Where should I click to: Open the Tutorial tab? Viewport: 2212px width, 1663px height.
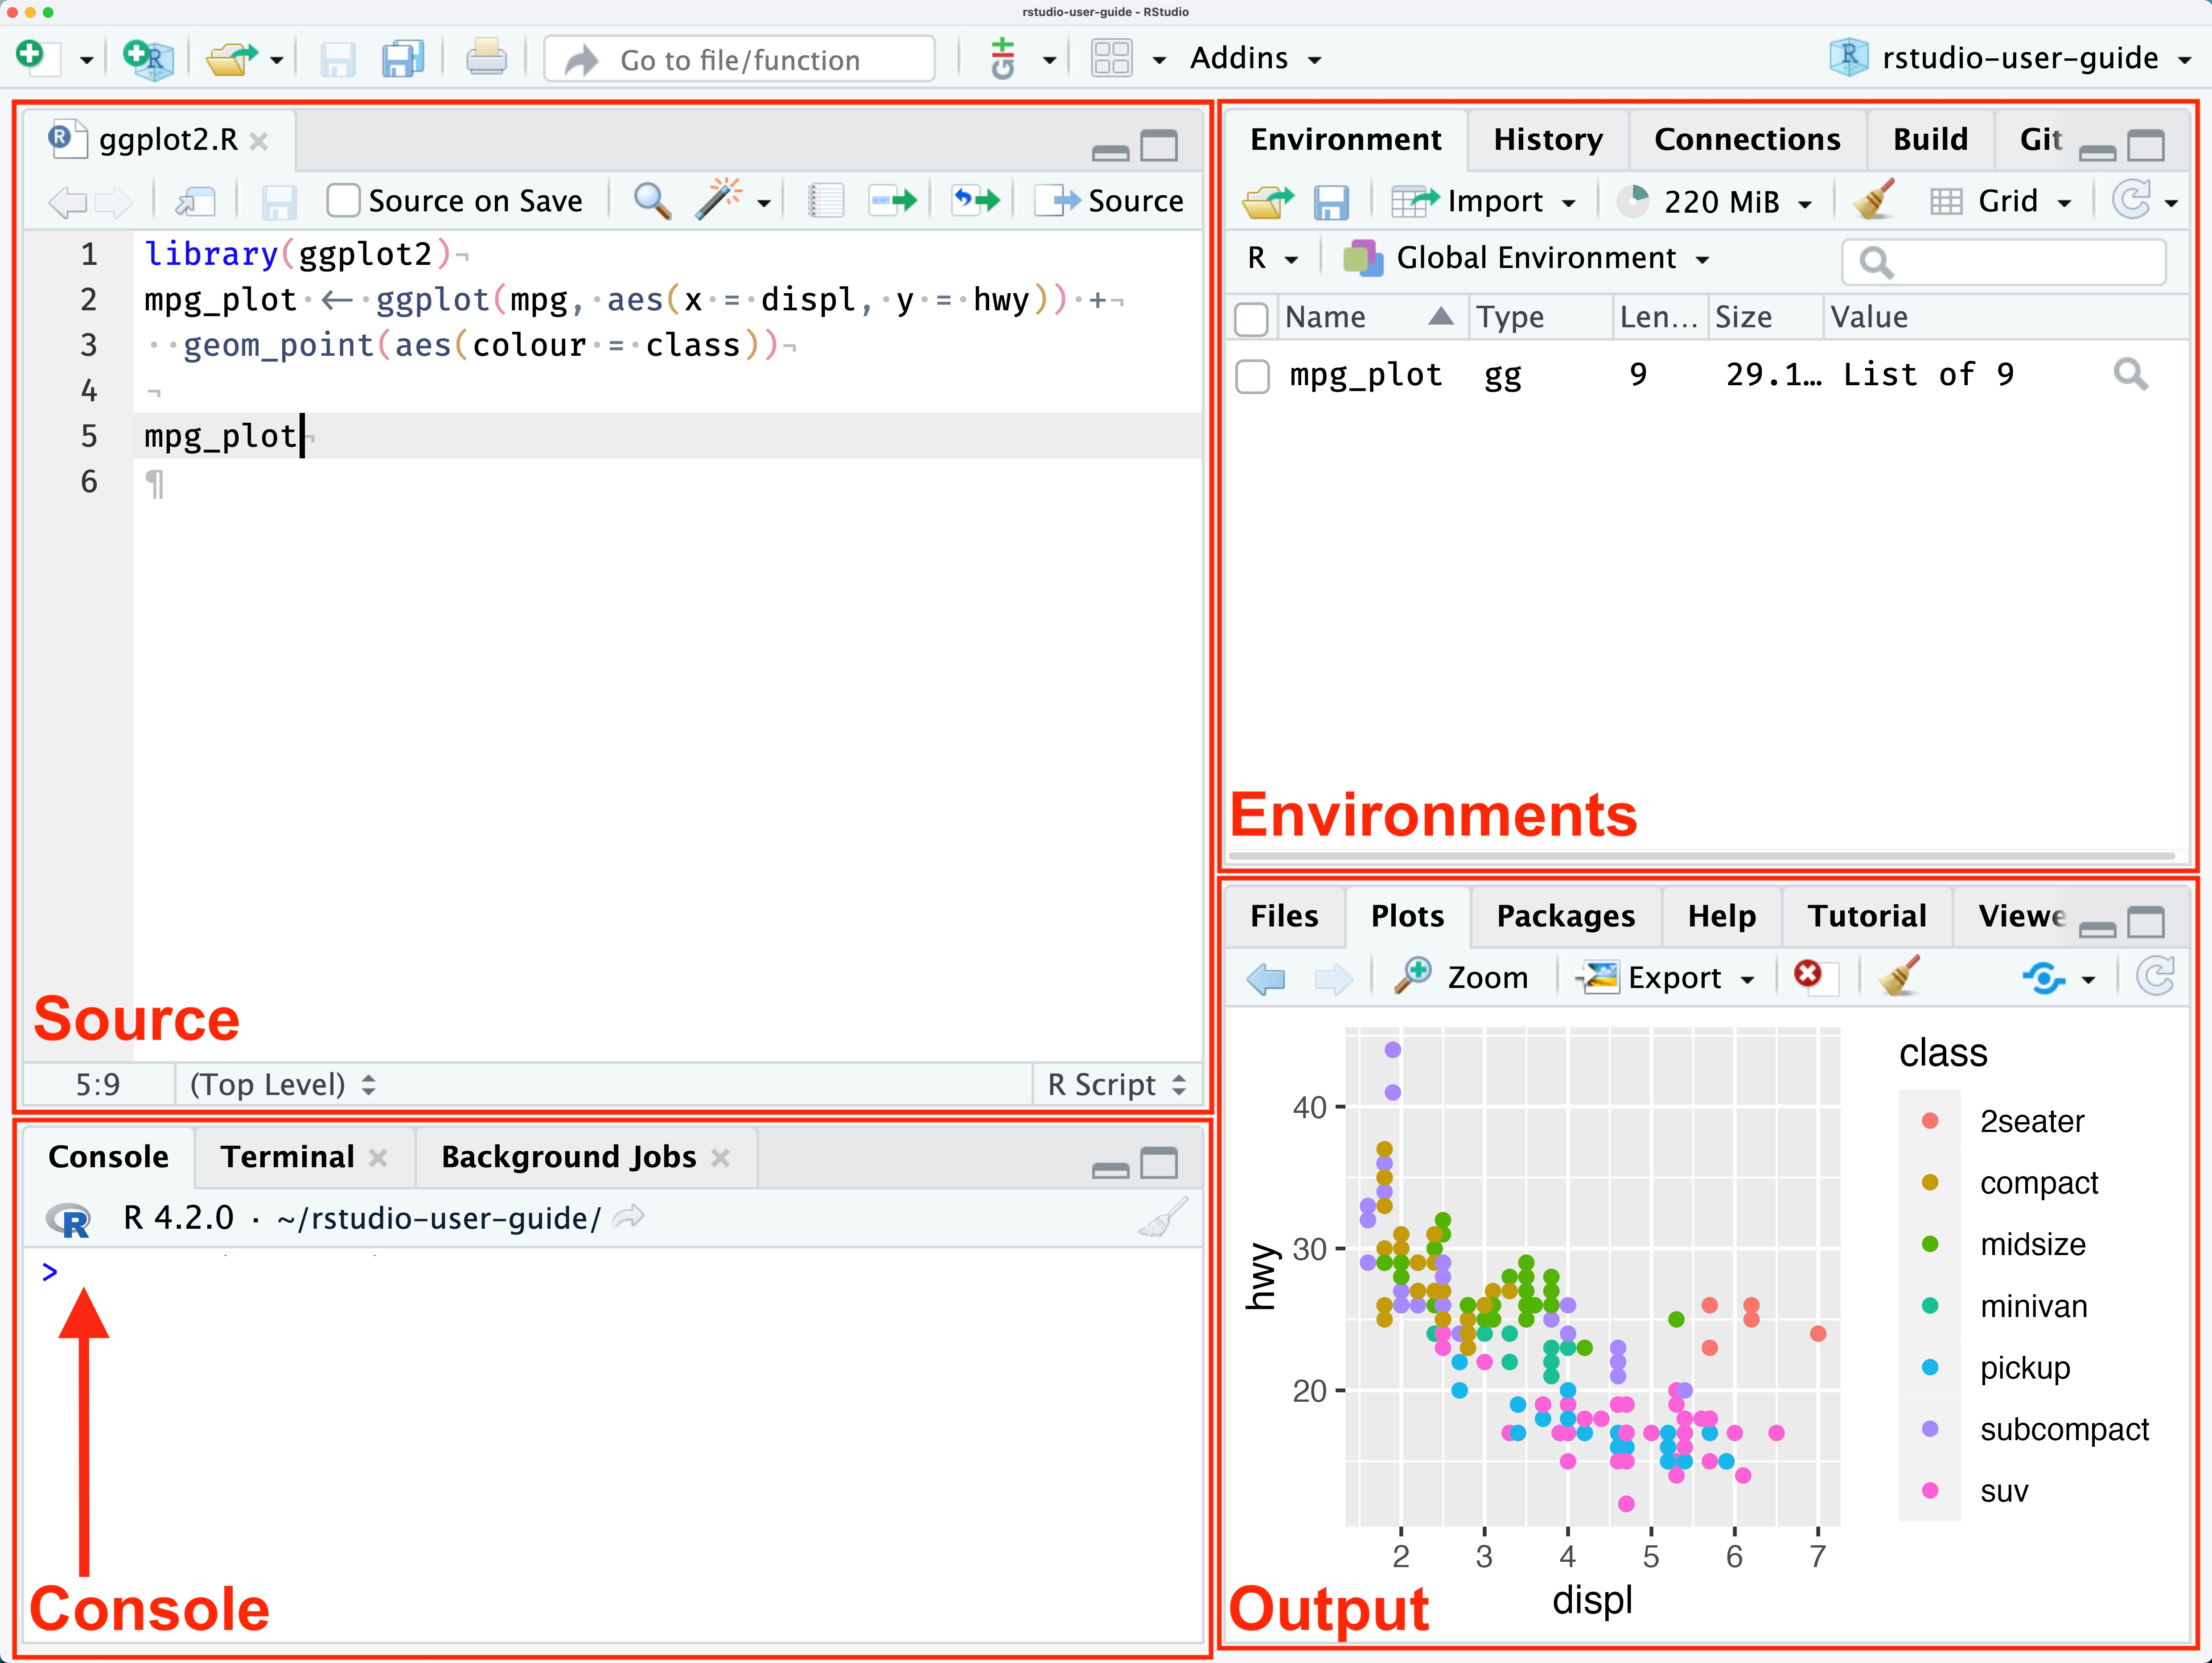[x=1867, y=916]
